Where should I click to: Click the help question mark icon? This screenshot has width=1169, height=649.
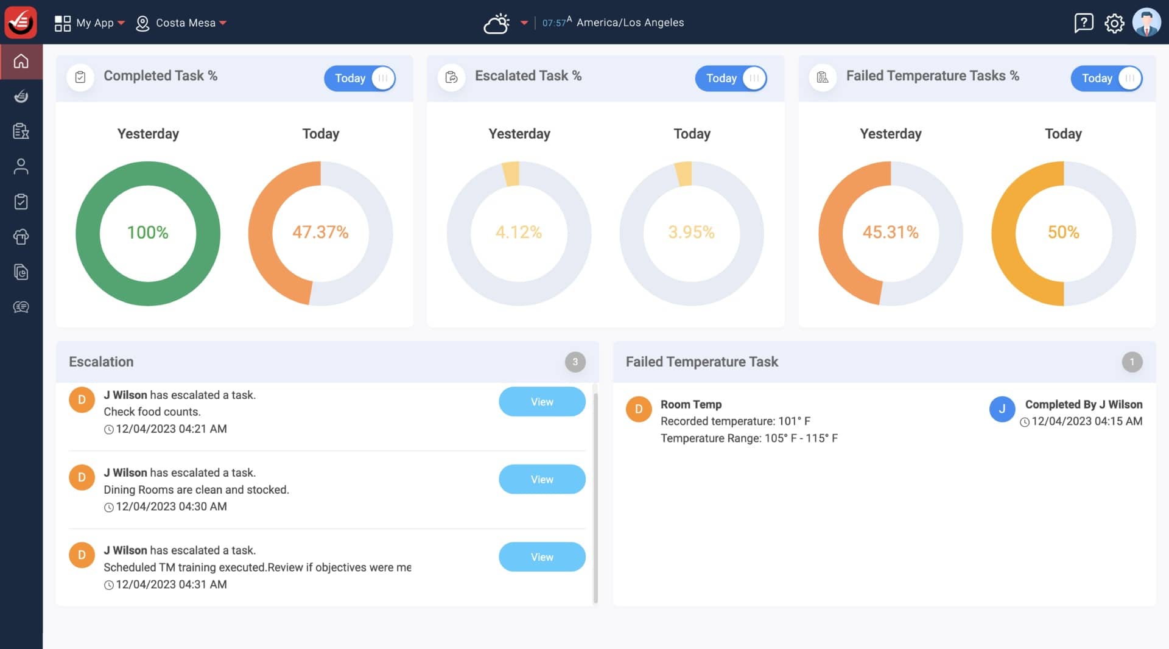[1084, 23]
